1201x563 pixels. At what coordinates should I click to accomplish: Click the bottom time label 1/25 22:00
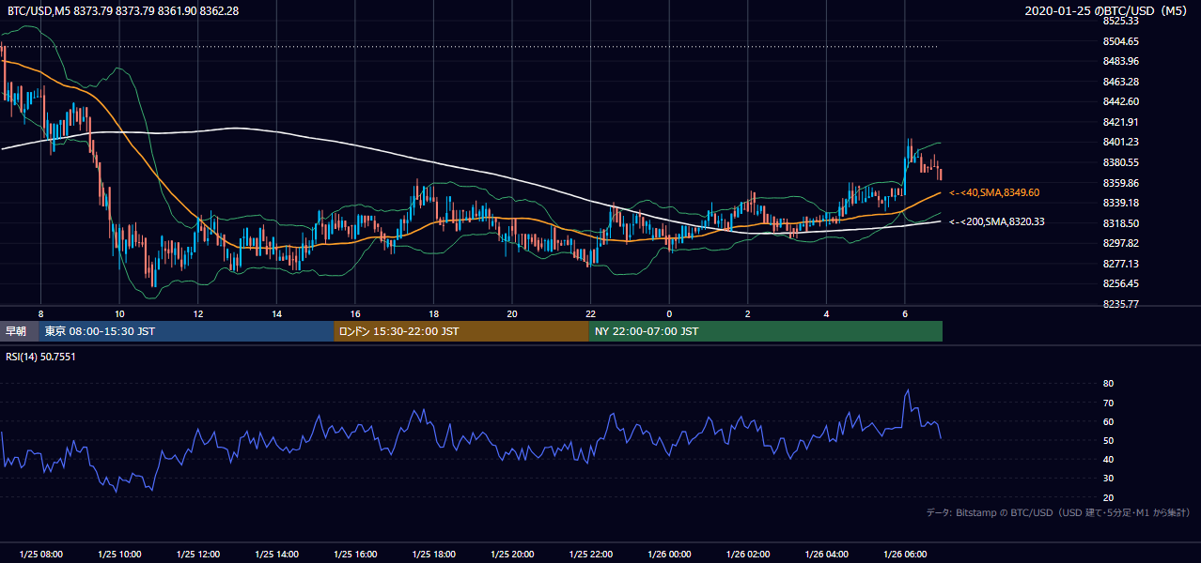(x=590, y=555)
